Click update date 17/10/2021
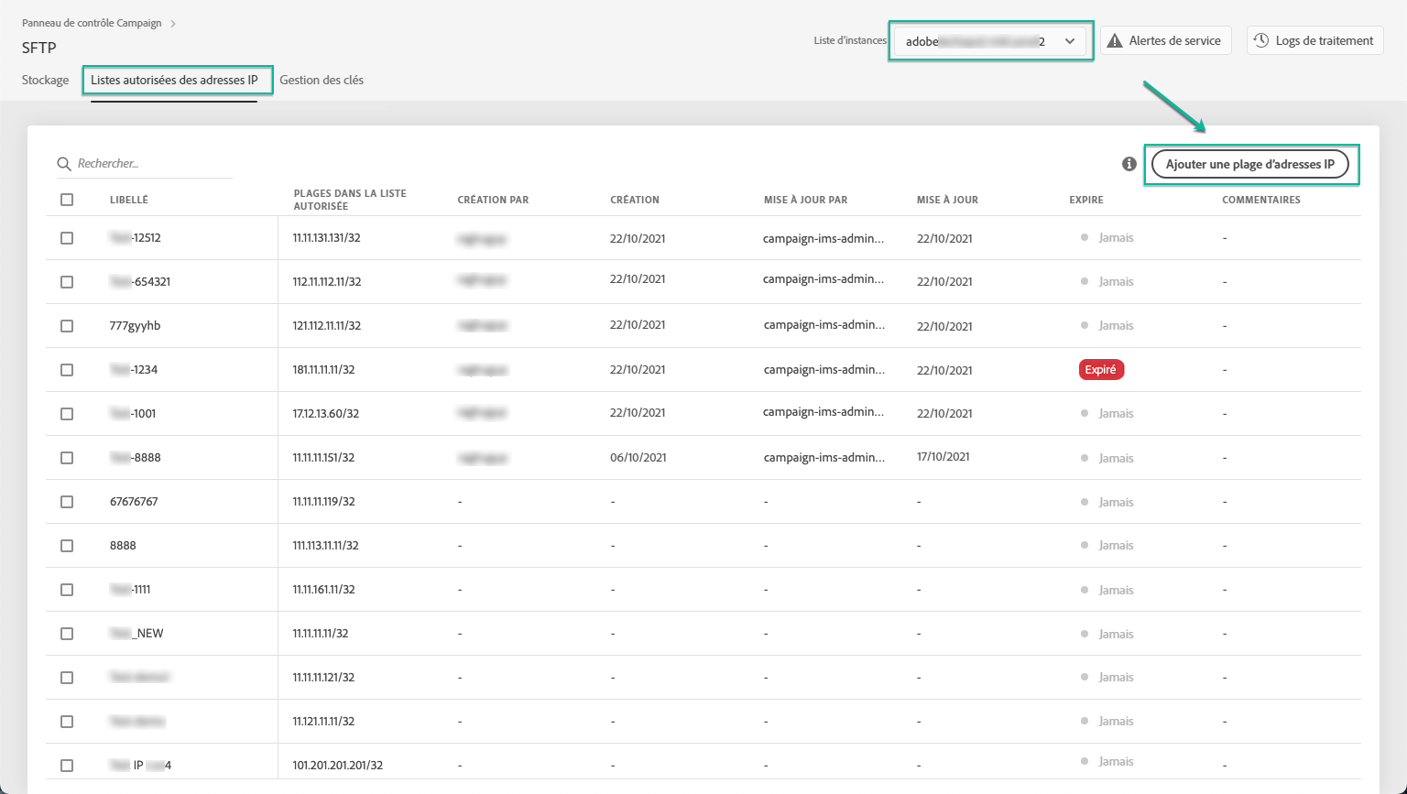This screenshot has height=794, width=1407. tap(943, 457)
